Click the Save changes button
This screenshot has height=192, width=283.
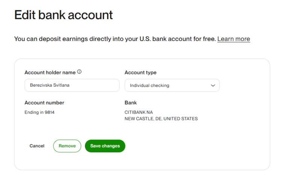pyautogui.click(x=105, y=146)
